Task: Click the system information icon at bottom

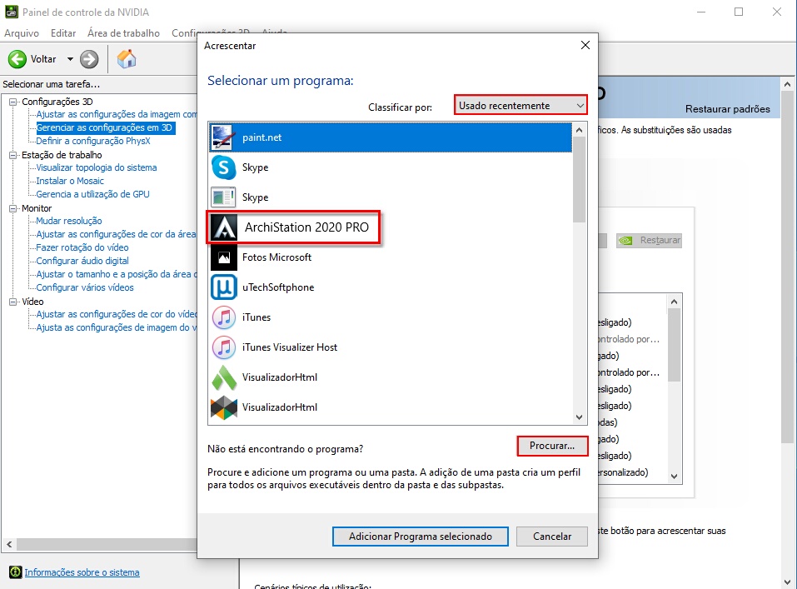Action: pyautogui.click(x=16, y=572)
